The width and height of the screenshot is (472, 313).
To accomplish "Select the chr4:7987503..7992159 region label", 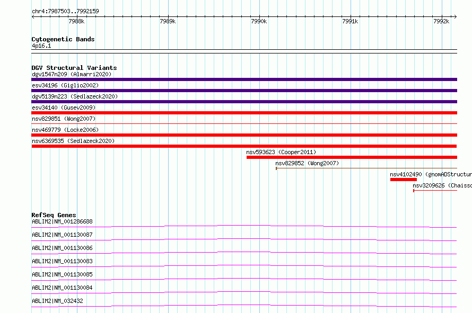I will coord(65,11).
